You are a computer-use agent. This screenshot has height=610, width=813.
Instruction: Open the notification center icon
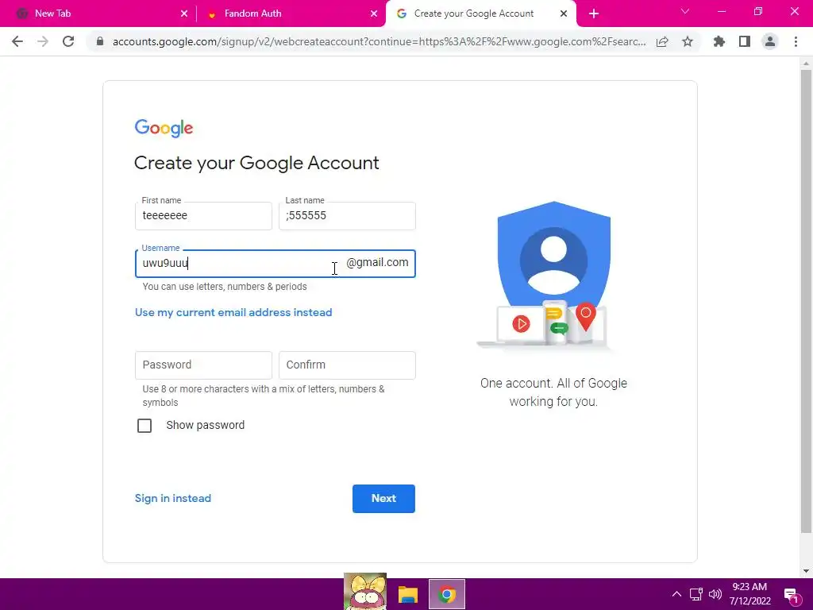tap(792, 595)
